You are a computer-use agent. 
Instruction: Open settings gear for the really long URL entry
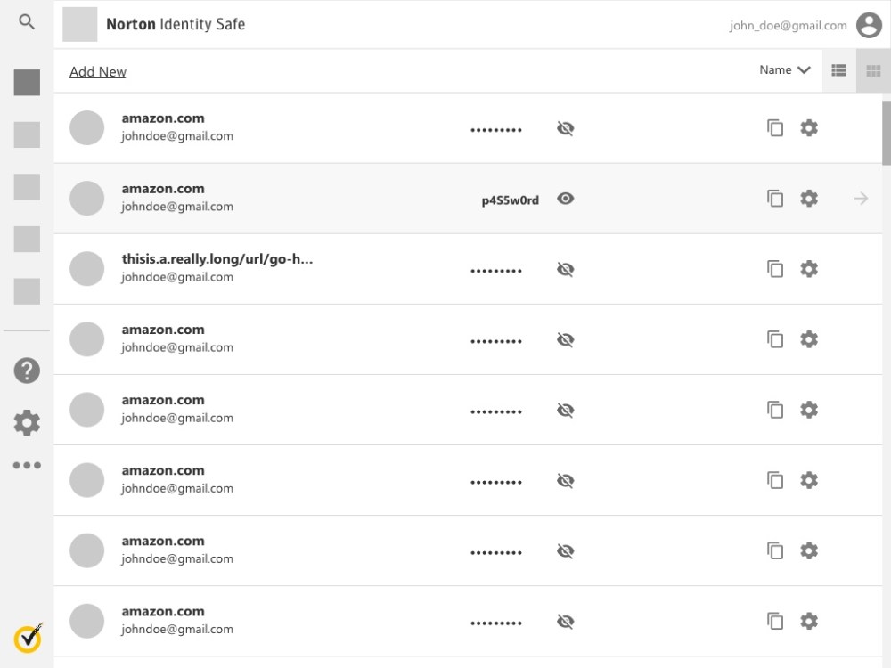[809, 269]
